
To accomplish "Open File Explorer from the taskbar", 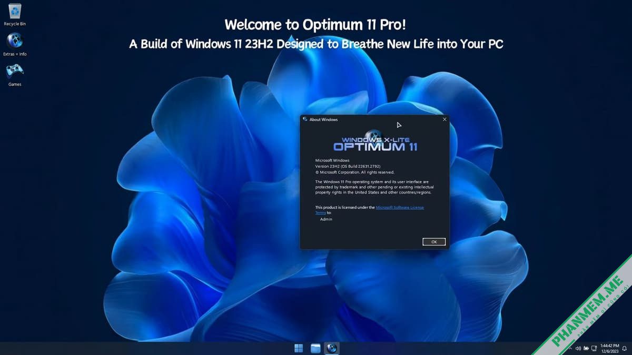I will [x=315, y=348].
